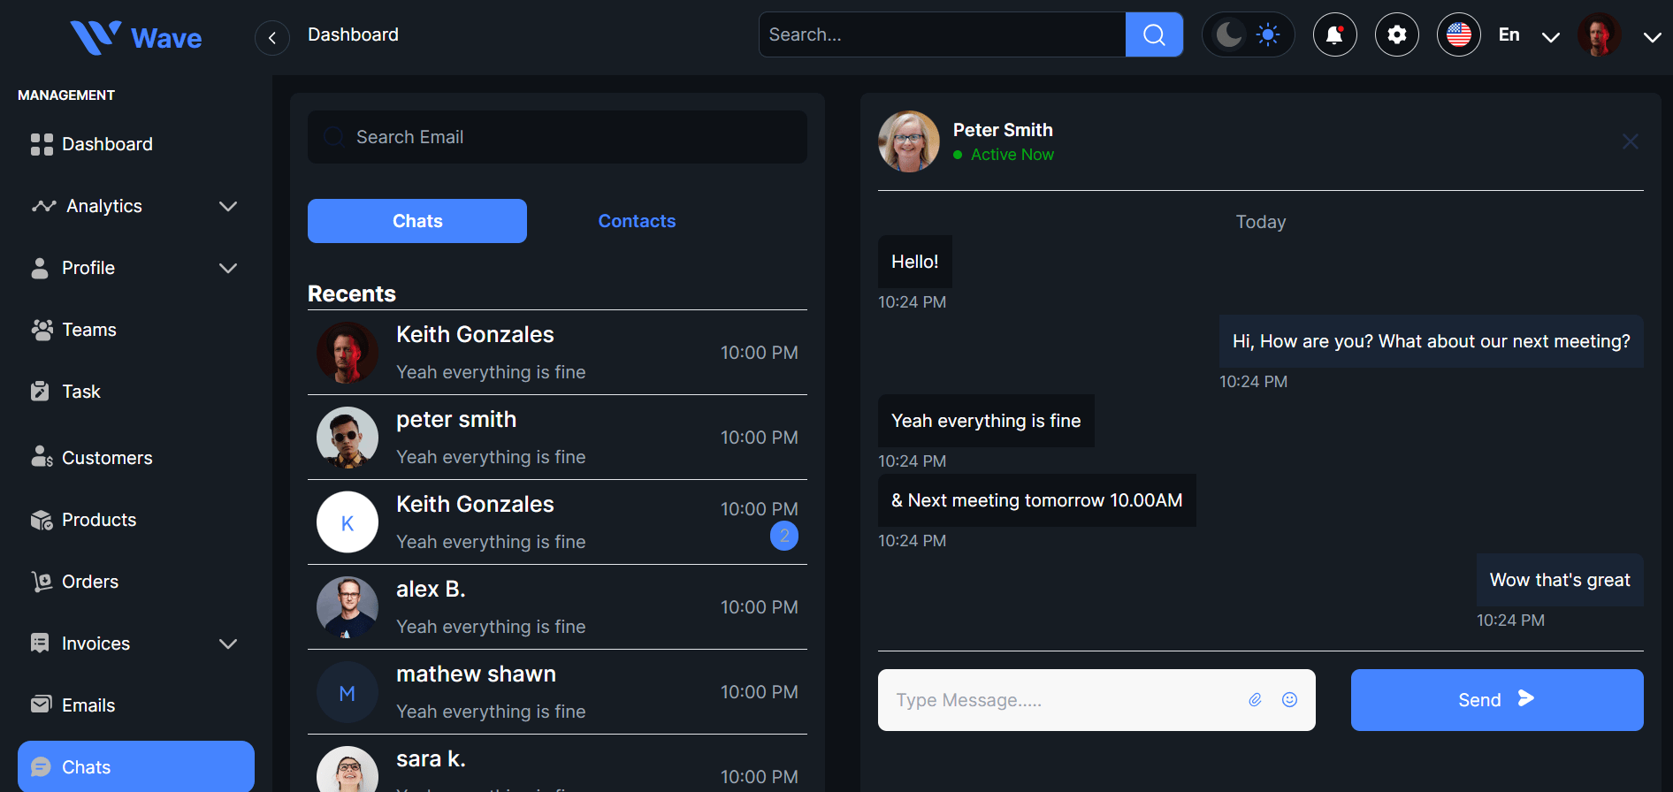Screen dimensions: 1673x792
Task: Expand the Profile submenu chevron
Action: tap(228, 268)
